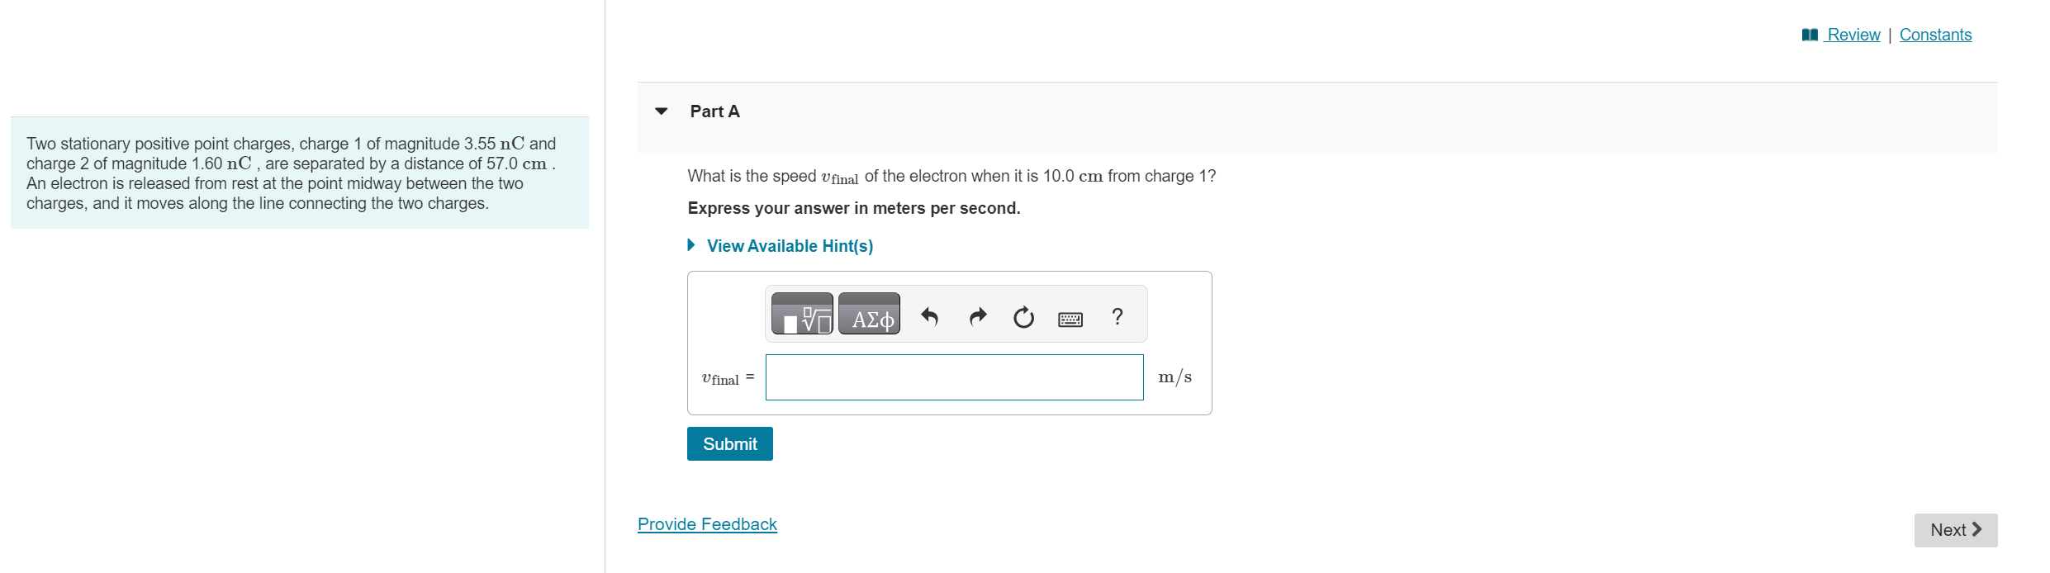
Task: Open equation editor help with the question mark
Action: 1117,316
